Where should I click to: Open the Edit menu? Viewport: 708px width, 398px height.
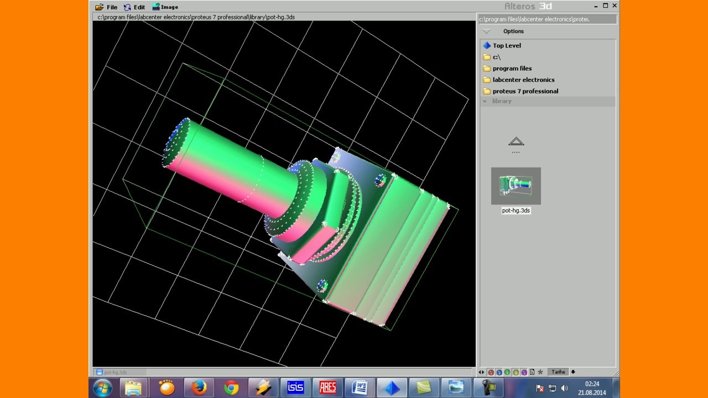[x=134, y=7]
